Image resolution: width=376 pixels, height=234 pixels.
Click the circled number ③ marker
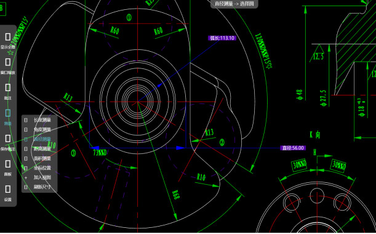(73, 153)
